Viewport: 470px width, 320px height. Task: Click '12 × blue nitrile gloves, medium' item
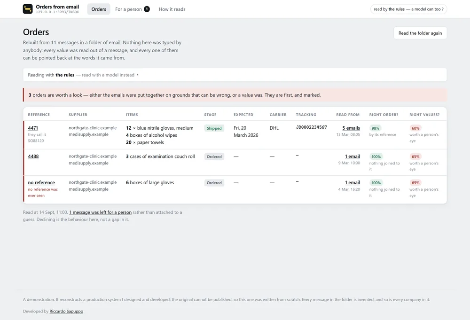point(159,128)
